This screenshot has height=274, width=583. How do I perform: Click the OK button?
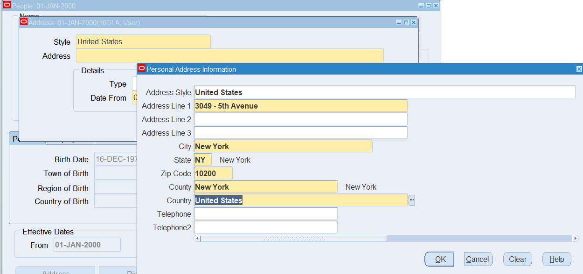pyautogui.click(x=439, y=260)
